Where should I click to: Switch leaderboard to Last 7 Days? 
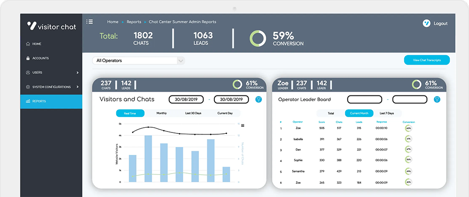point(386,113)
